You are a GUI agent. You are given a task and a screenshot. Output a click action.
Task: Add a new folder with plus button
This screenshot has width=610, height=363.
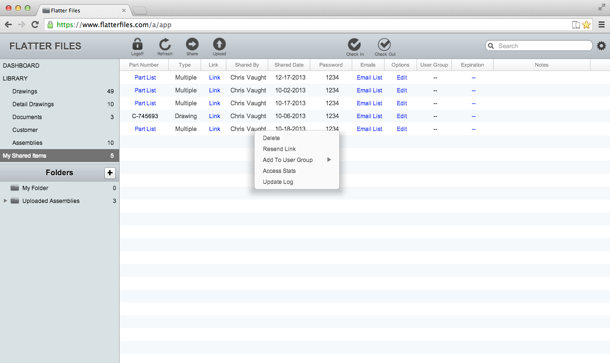pos(110,173)
